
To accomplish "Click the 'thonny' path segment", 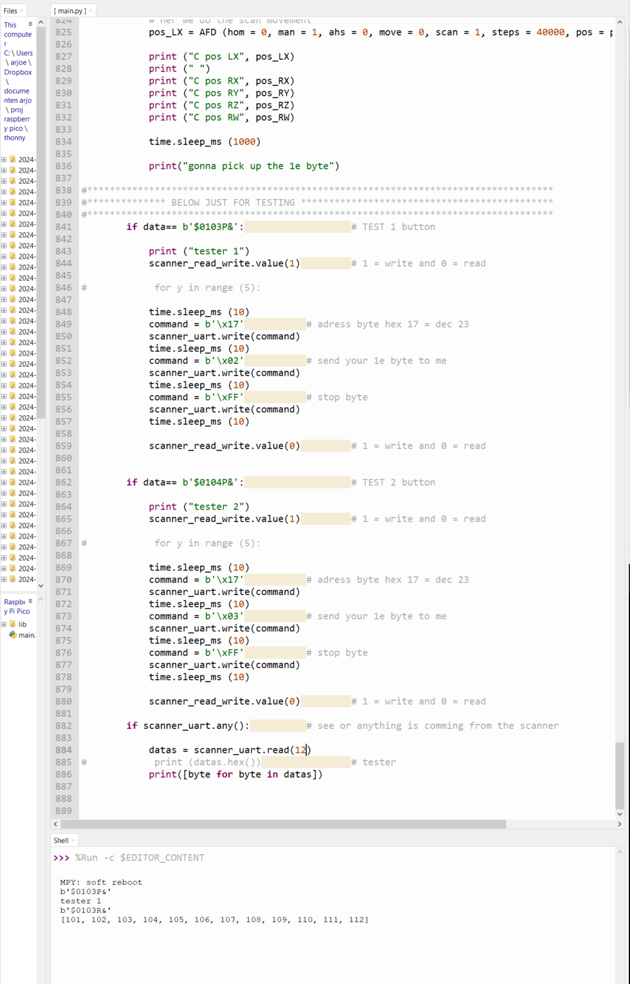I will click(x=15, y=137).
